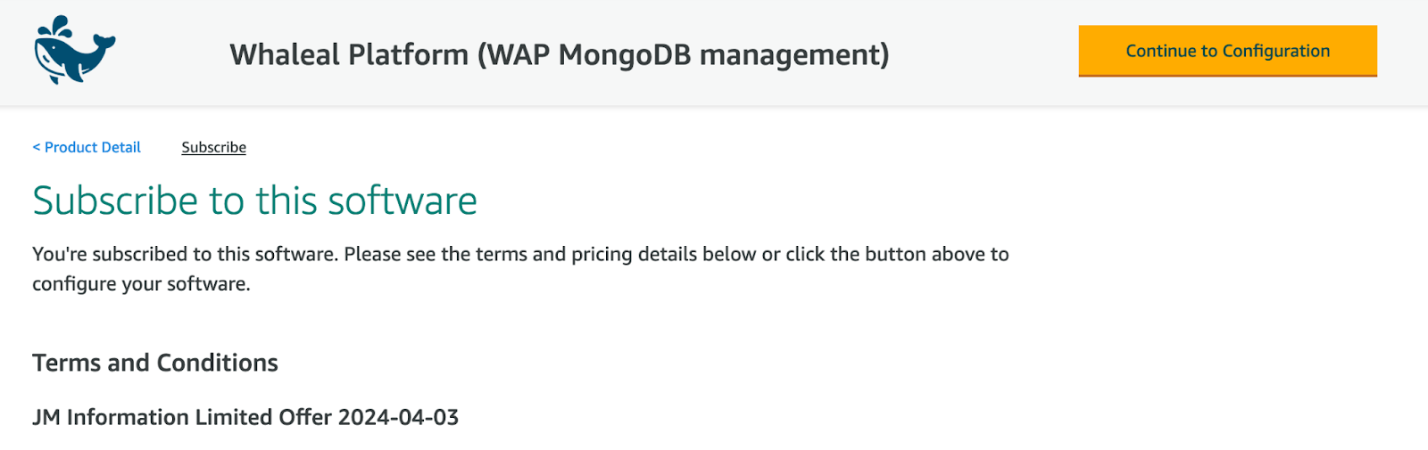Click the Whaleal Platform product title

560,54
